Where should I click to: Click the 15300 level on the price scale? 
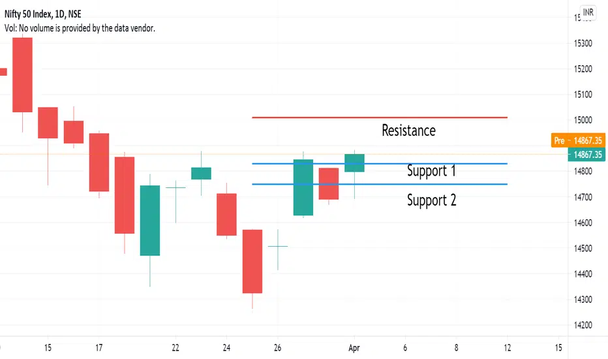(x=583, y=43)
